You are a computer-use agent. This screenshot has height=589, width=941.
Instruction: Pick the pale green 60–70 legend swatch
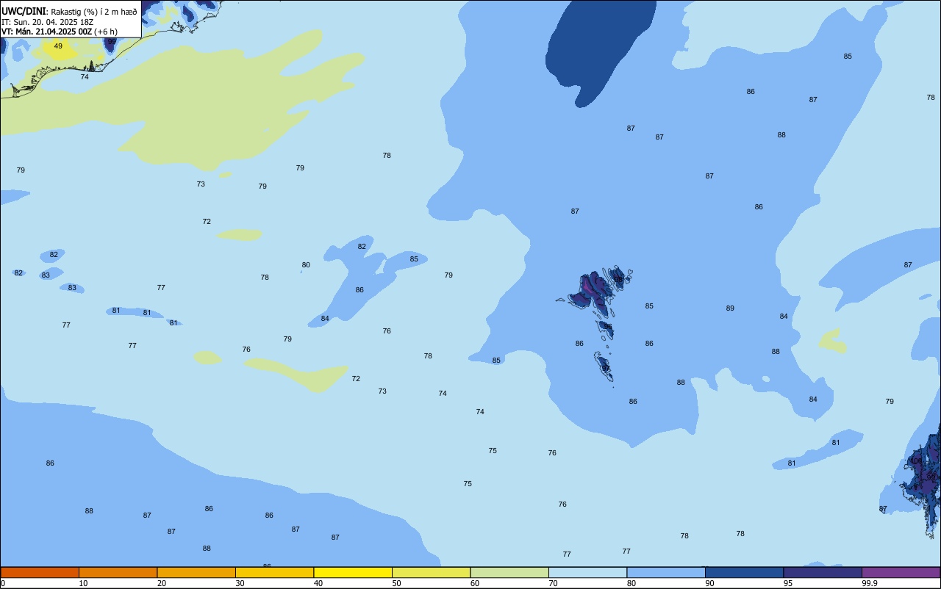(509, 572)
